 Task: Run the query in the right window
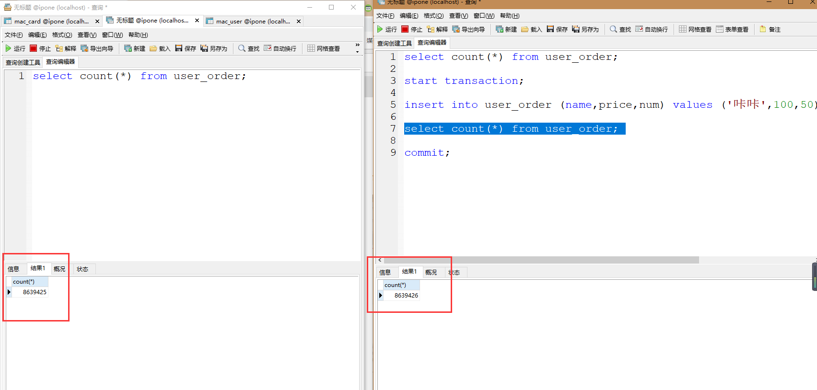(387, 29)
